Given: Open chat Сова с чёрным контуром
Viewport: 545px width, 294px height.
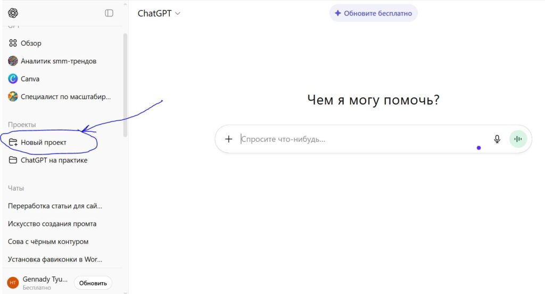Looking at the screenshot, I should (48, 241).
